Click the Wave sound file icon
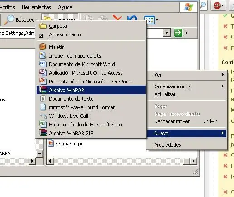This screenshot has width=234, height=197. 43,107
